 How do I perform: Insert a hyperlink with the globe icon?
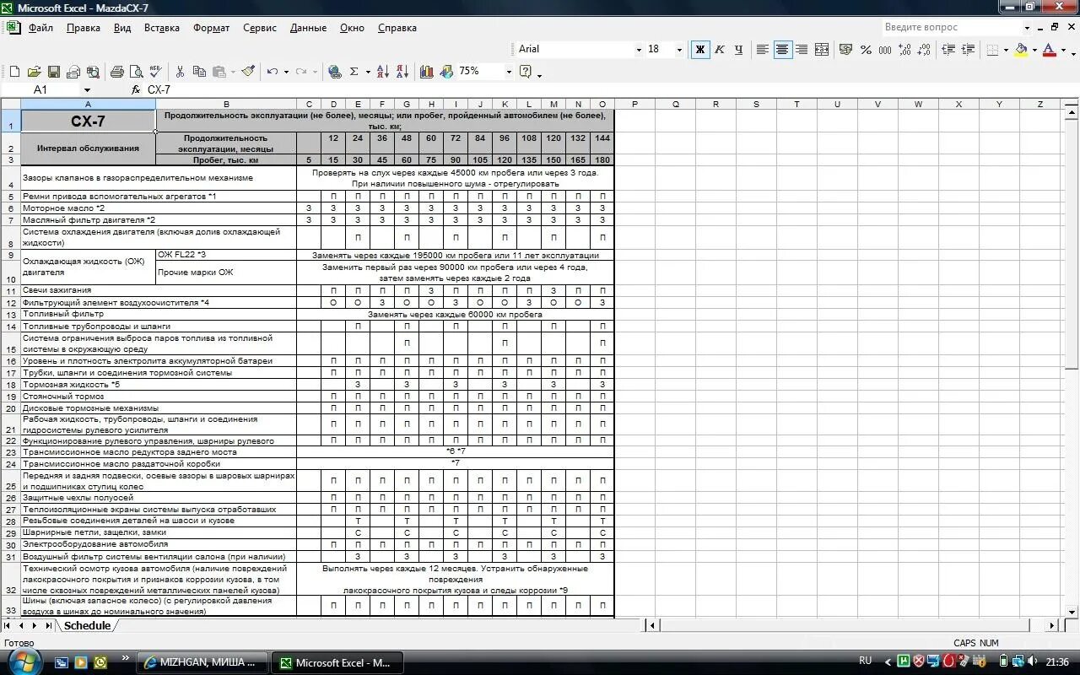(335, 72)
